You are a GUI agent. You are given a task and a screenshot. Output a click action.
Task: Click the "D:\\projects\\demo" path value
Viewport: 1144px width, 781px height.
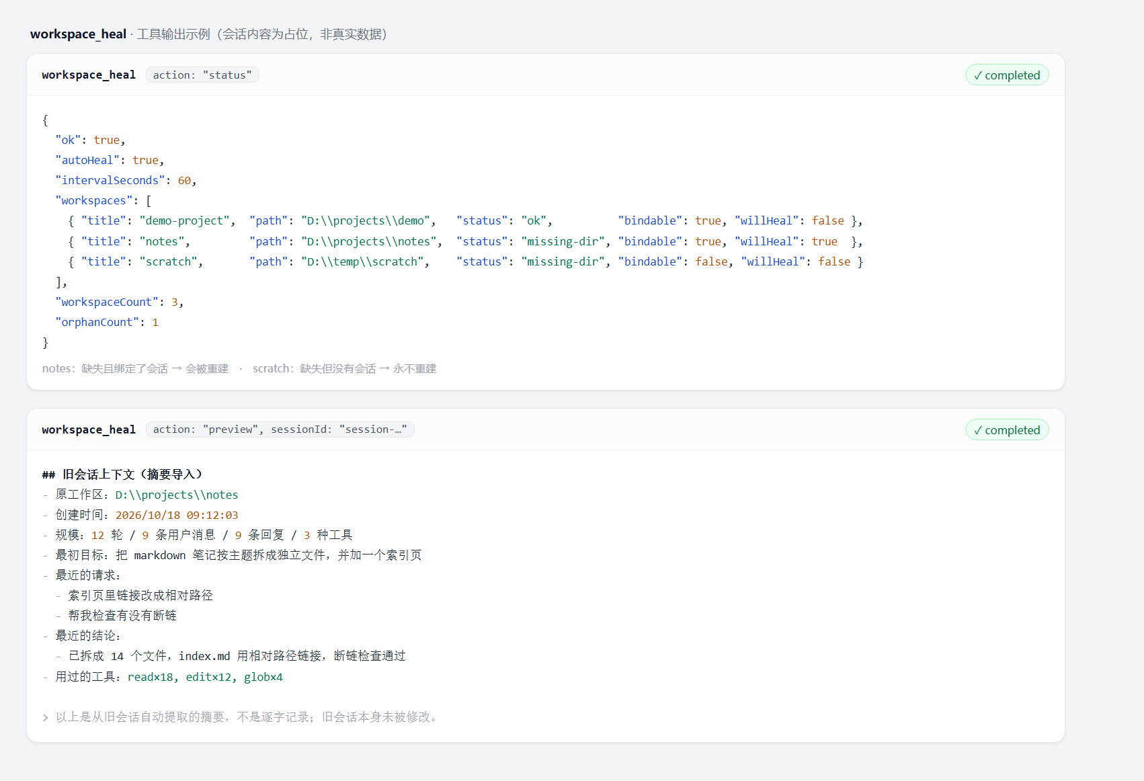[x=365, y=221]
